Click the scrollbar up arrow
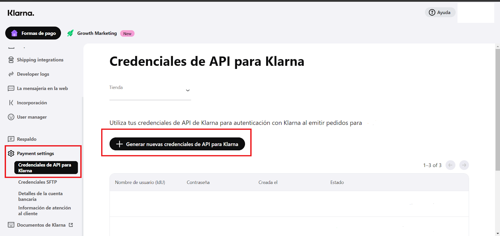This screenshot has width=500, height=236. (497, 46)
